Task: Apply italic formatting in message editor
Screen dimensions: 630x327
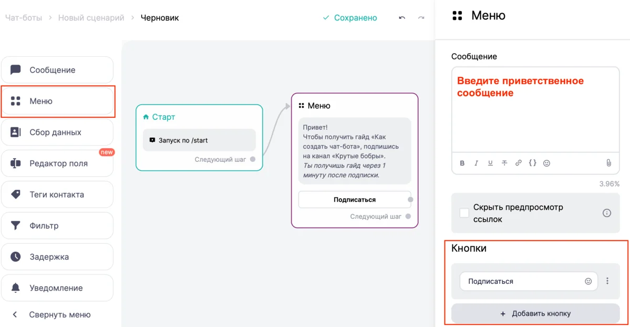Action: (476, 163)
